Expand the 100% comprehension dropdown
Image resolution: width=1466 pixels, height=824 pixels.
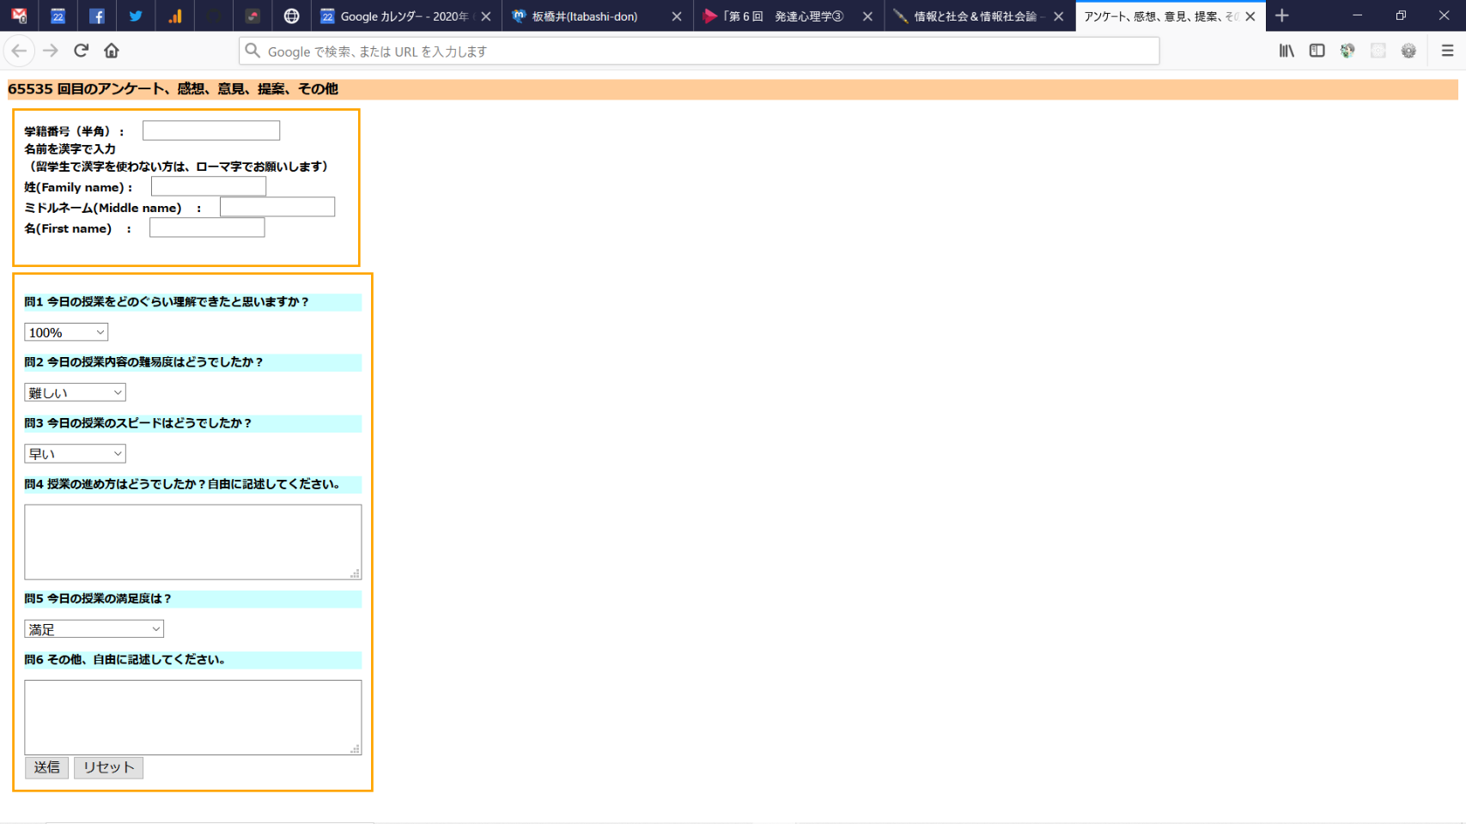(66, 332)
